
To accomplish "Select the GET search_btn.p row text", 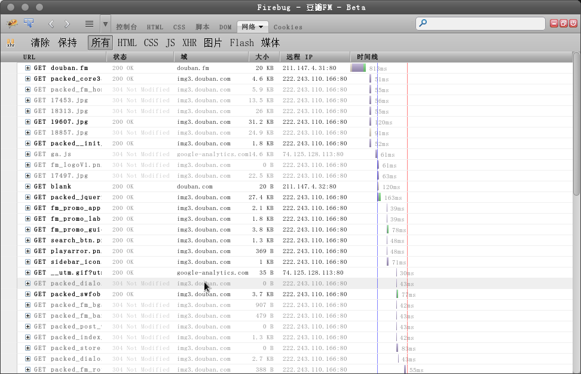I will [x=68, y=240].
